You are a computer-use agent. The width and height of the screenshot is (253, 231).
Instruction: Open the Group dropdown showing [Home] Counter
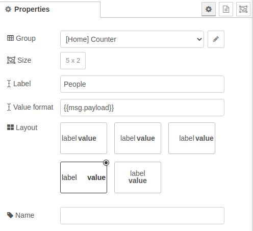132,39
